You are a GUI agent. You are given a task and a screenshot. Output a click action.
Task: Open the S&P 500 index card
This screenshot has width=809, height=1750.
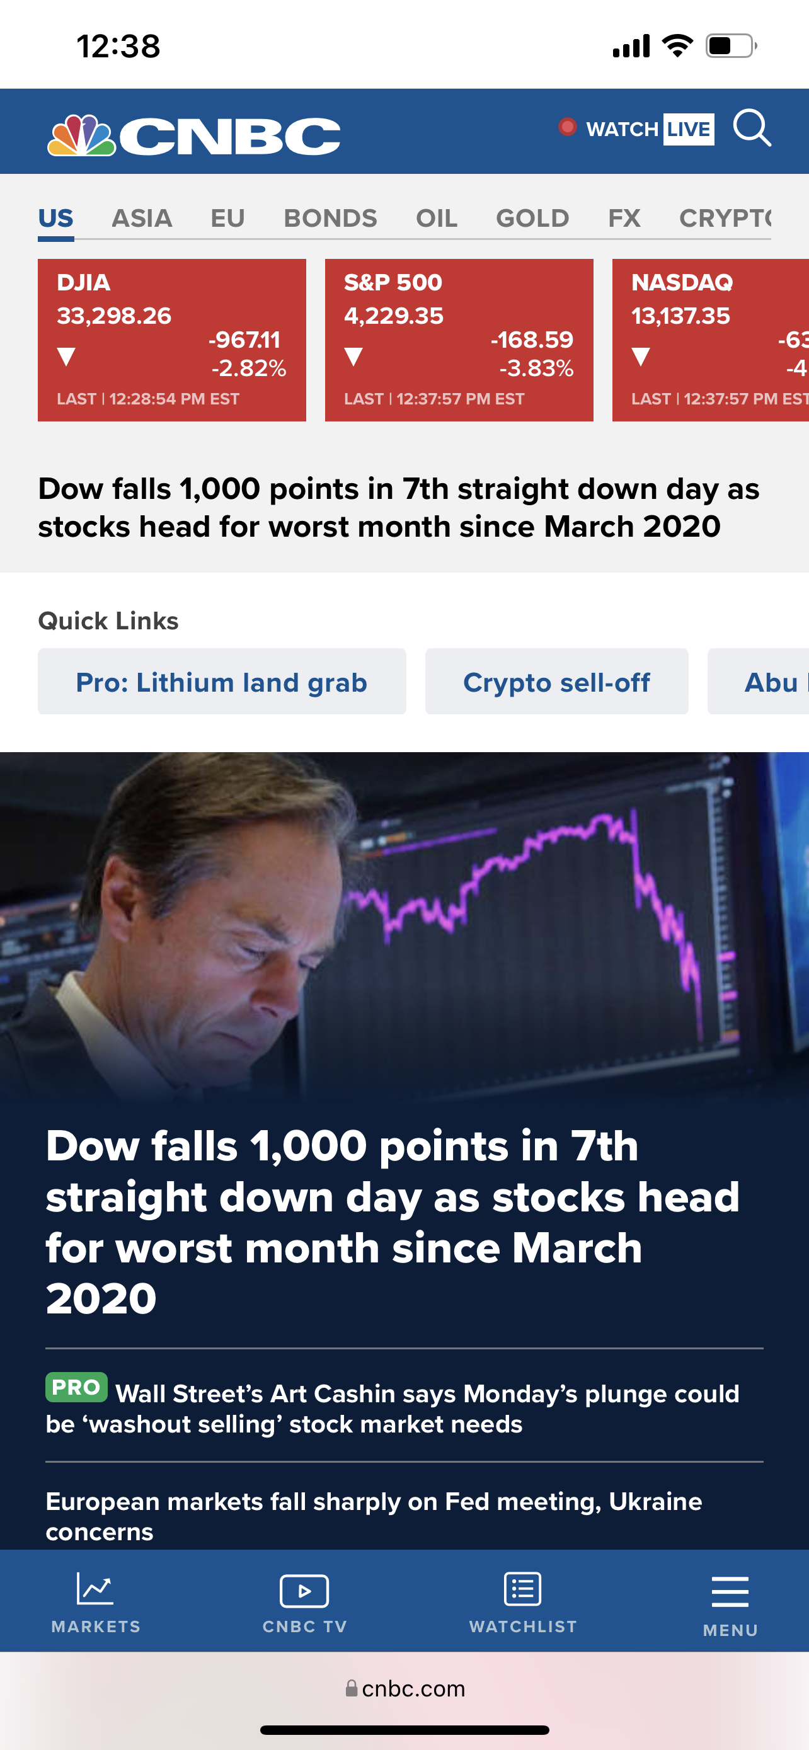tap(459, 340)
